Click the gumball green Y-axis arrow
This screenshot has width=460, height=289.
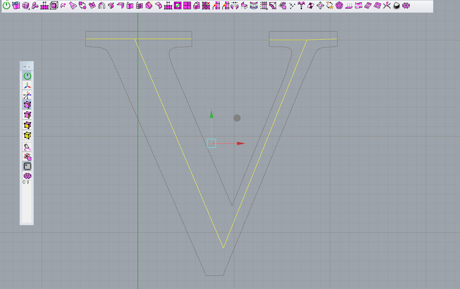point(211,114)
